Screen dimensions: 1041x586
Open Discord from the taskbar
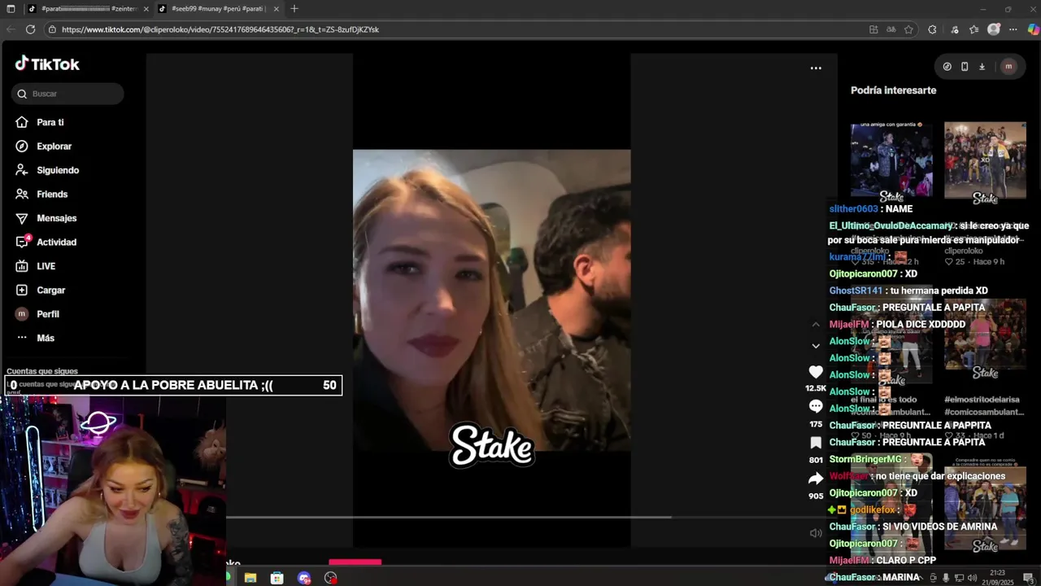[304, 578]
